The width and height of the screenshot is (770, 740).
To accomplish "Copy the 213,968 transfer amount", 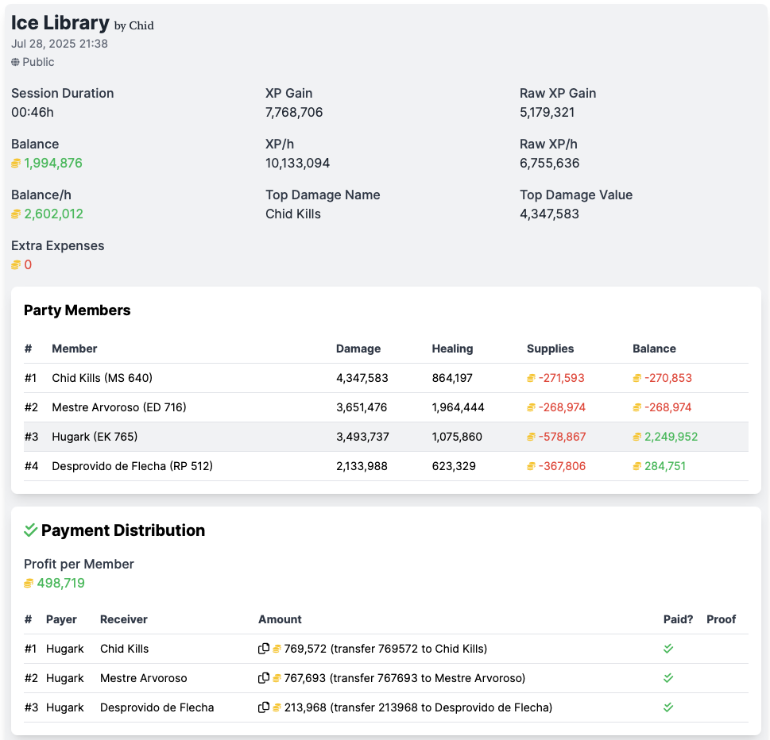I will pos(263,707).
